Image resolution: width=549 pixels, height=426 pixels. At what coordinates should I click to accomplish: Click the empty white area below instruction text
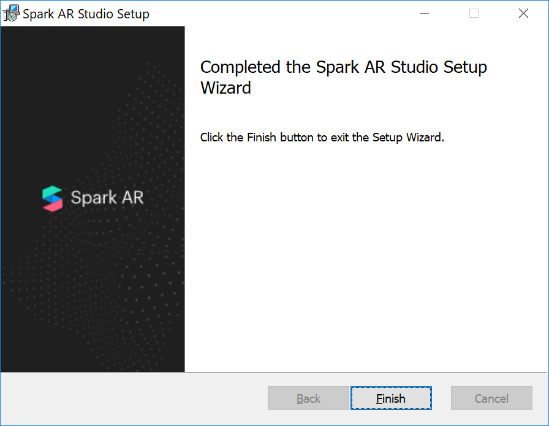368,257
